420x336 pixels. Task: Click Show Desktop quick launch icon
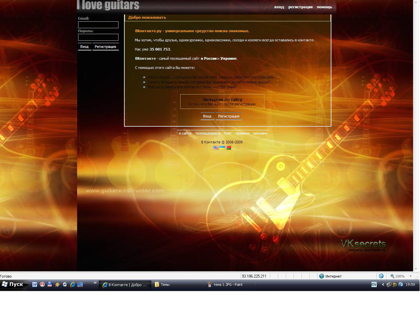coord(80,284)
